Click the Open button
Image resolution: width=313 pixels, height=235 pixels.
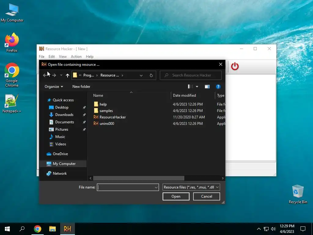tap(176, 196)
